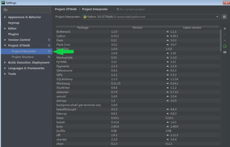This screenshot has height=147, width=230.
Task: Select Project Interpreter tree item
Action: coord(27,51)
